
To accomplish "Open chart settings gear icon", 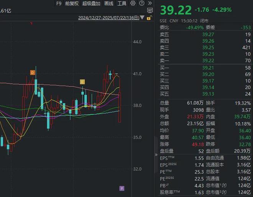I will pyautogui.click(x=133, y=3).
